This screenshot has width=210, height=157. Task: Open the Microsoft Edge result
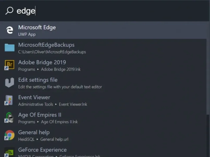pos(103,30)
